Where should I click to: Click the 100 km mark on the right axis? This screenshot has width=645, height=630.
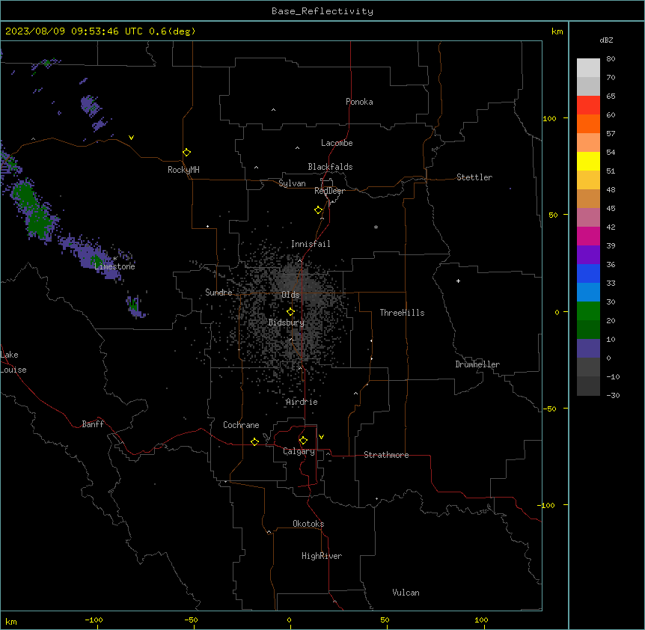point(549,118)
